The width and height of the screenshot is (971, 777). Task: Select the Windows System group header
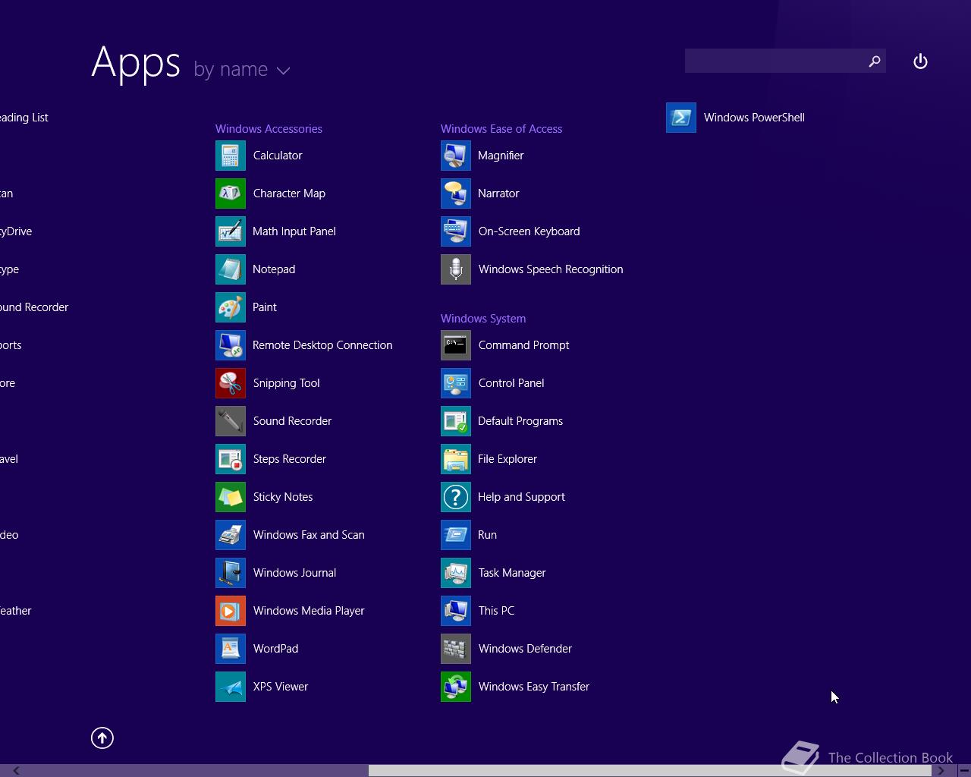click(483, 319)
